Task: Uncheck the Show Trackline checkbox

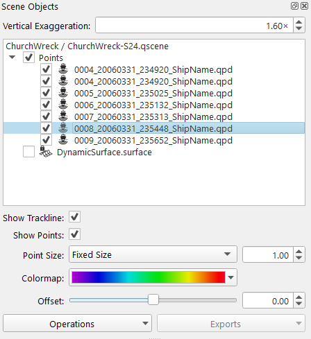Action: pos(74,217)
